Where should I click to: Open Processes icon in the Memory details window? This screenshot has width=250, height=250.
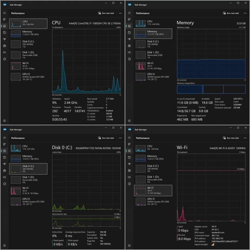pos(130,19)
